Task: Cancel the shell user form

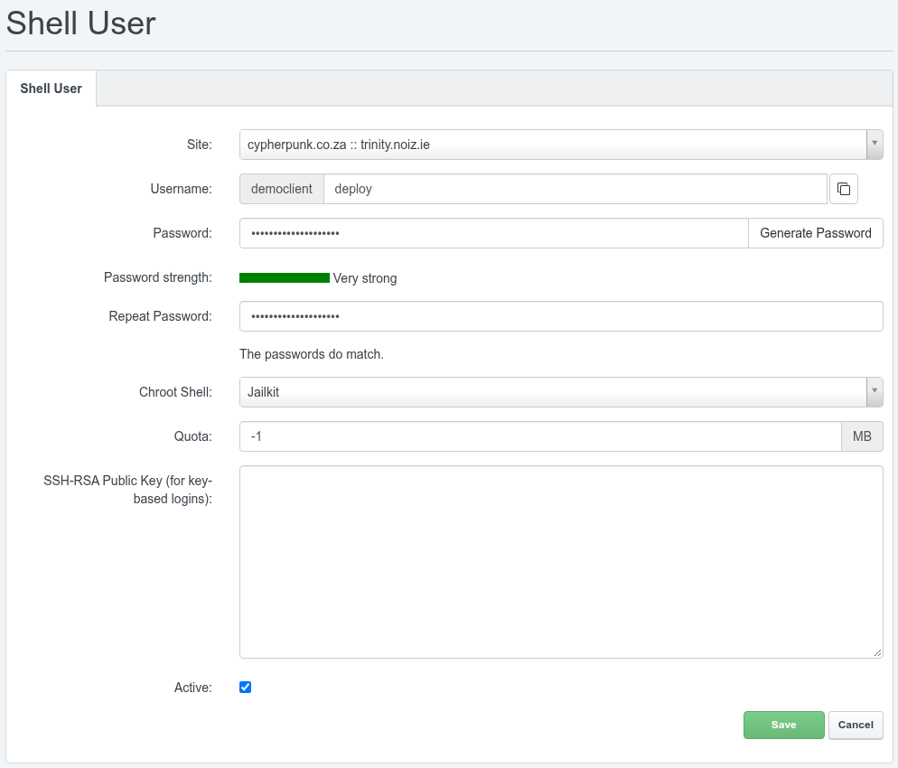Action: [x=856, y=725]
